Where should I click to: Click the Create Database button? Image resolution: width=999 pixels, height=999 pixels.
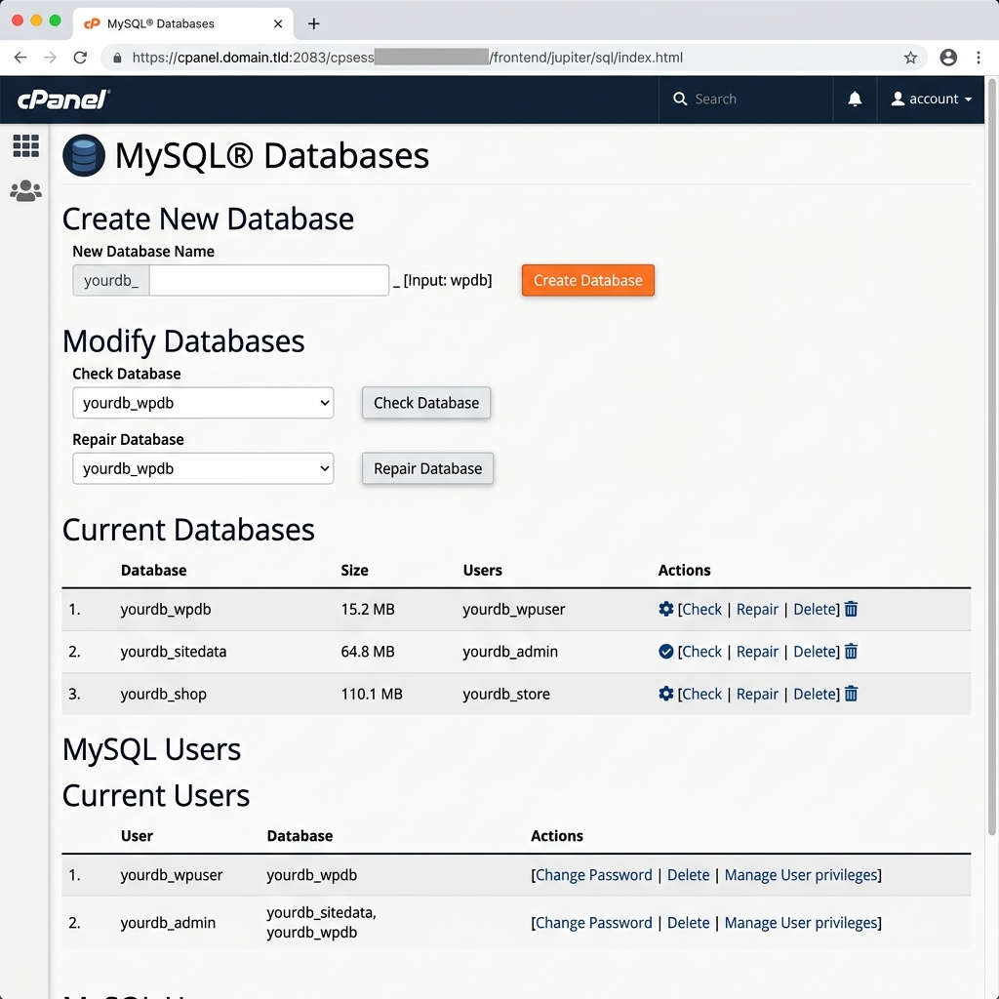click(x=587, y=280)
